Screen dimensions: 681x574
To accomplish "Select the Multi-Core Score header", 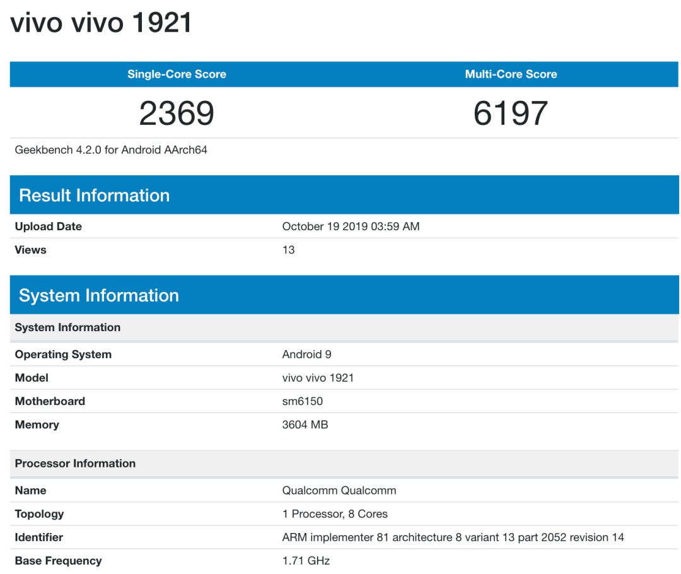I will tap(511, 74).
